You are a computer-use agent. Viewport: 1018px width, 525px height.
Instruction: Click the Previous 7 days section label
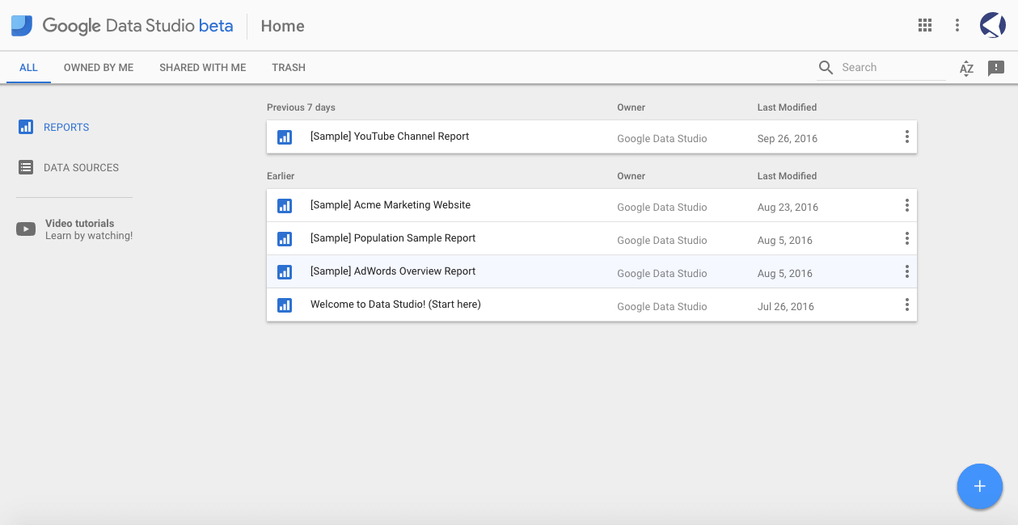(x=301, y=107)
